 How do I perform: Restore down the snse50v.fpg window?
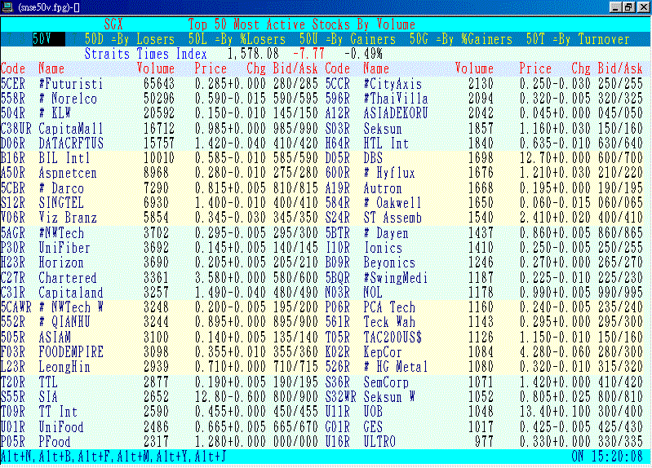(628, 7)
